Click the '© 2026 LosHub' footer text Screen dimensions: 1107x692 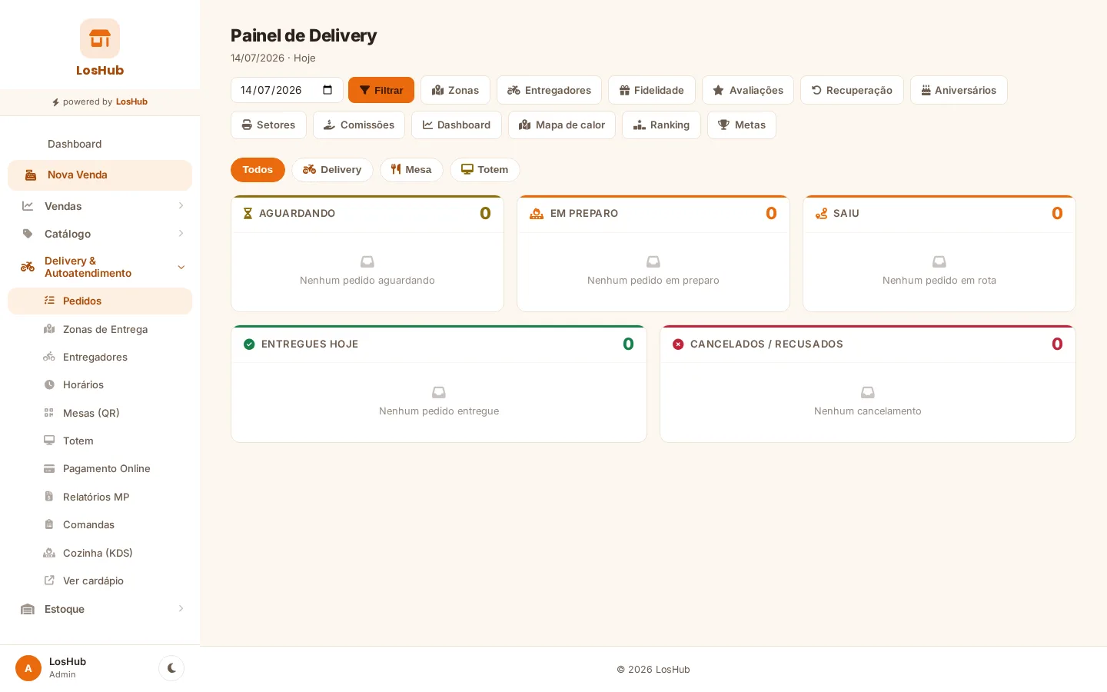653,669
